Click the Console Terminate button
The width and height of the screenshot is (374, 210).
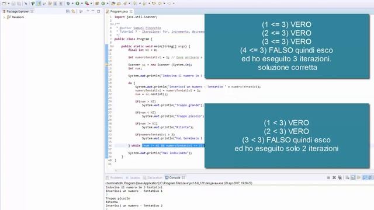328,177
